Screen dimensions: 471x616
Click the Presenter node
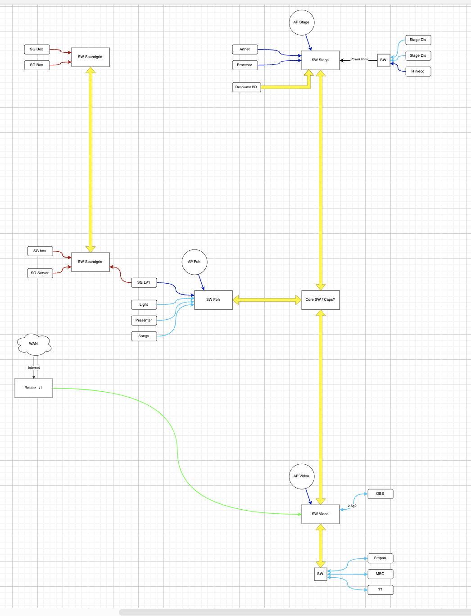[144, 321]
